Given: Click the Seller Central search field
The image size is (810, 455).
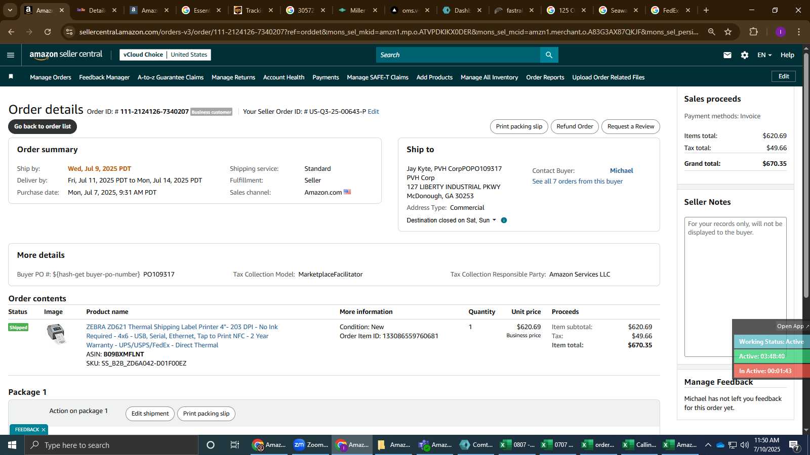Looking at the screenshot, I should pyautogui.click(x=458, y=55).
